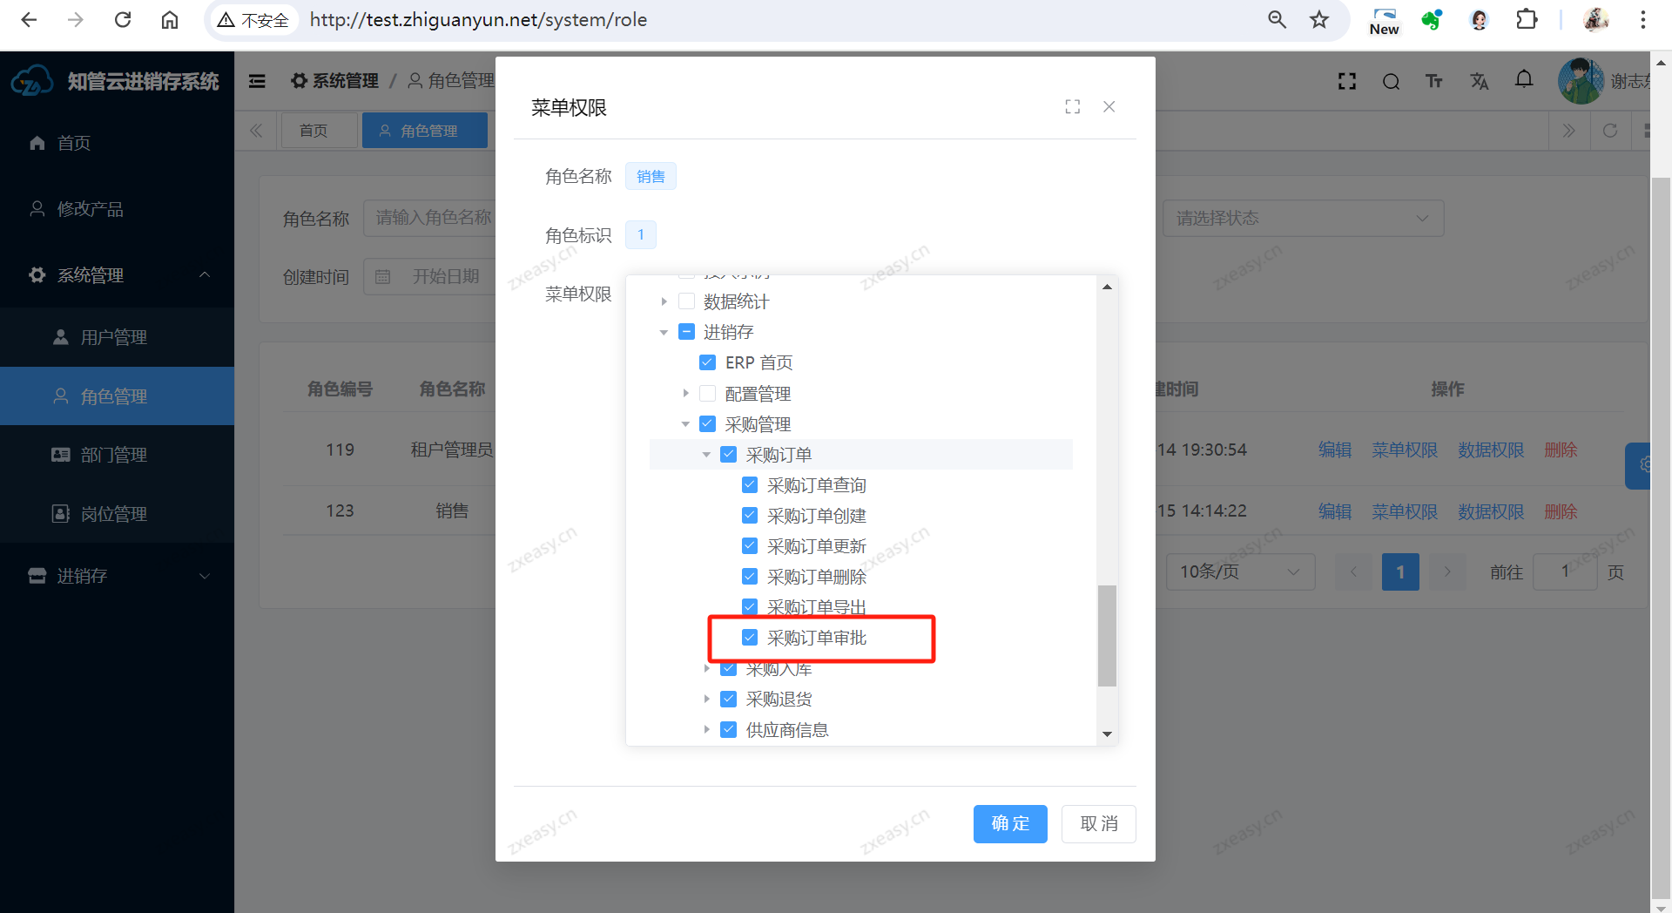This screenshot has height=913, width=1672.
Task: Open 用户管理 in the sidebar
Action: click(x=113, y=337)
